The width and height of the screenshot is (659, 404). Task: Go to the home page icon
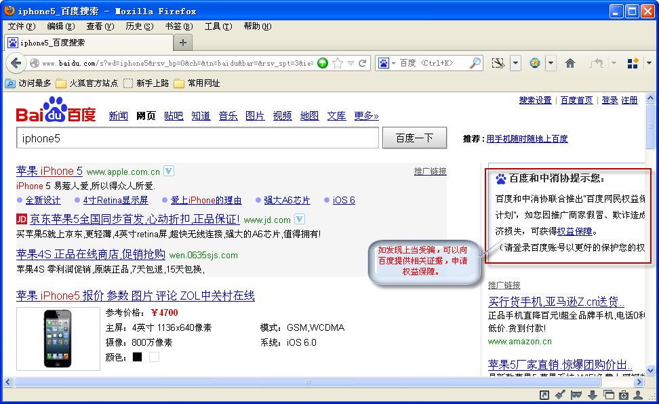tap(570, 64)
